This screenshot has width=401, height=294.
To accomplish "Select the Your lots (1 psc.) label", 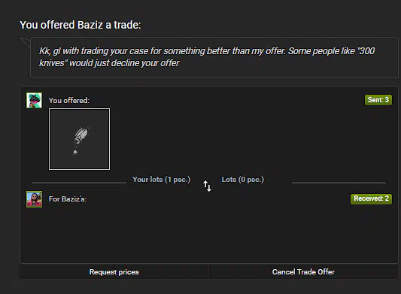I will pos(161,180).
